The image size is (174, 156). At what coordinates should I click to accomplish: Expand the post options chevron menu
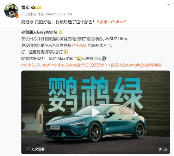168,4
